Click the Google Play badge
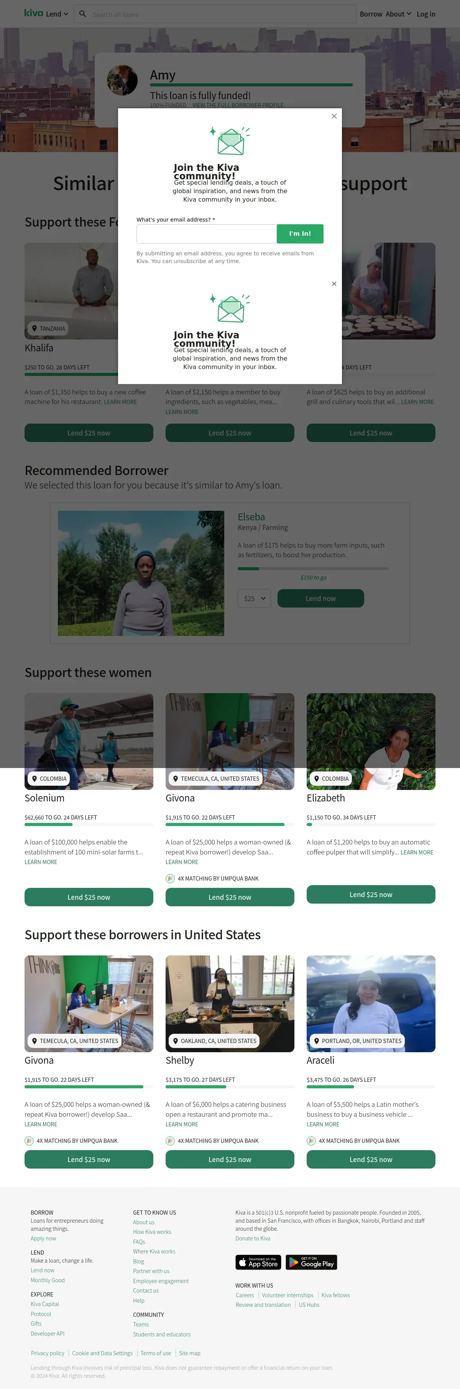Viewport: 460px width, 1389px height. click(311, 1262)
